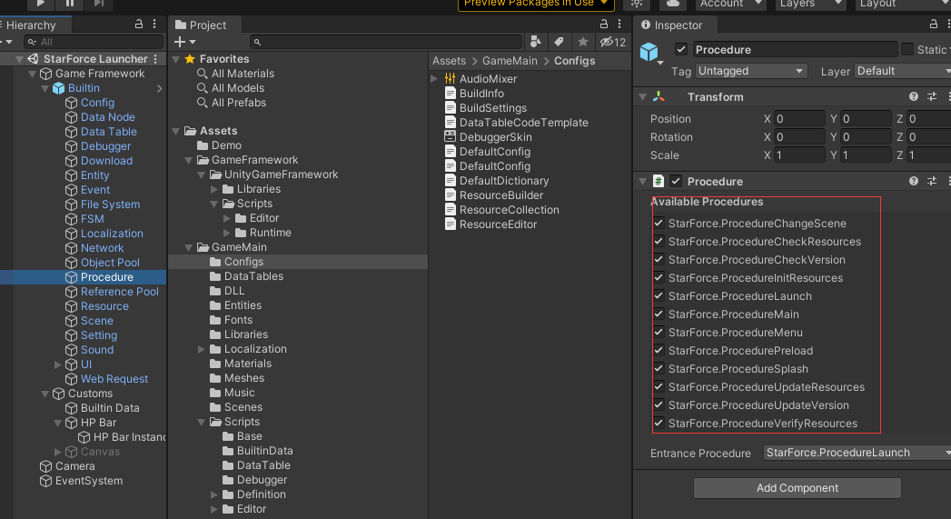The width and height of the screenshot is (951, 519).
Task: Click the Favorites star filter icon
Action: tap(583, 42)
